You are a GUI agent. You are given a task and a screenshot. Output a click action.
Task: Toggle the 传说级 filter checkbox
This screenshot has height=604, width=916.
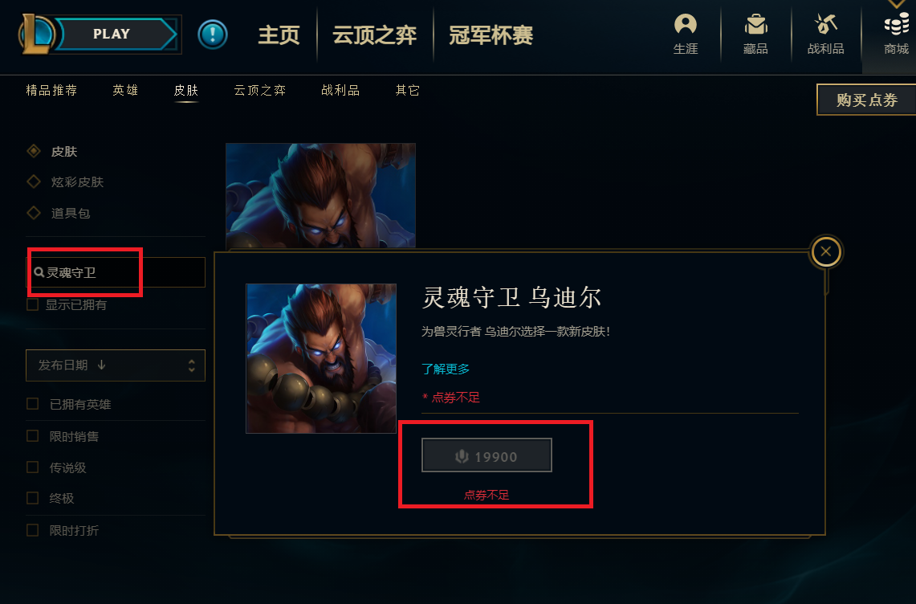click(33, 467)
